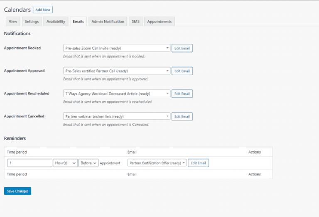Open the Settings tab
This screenshot has width=319, height=217.
point(32,22)
